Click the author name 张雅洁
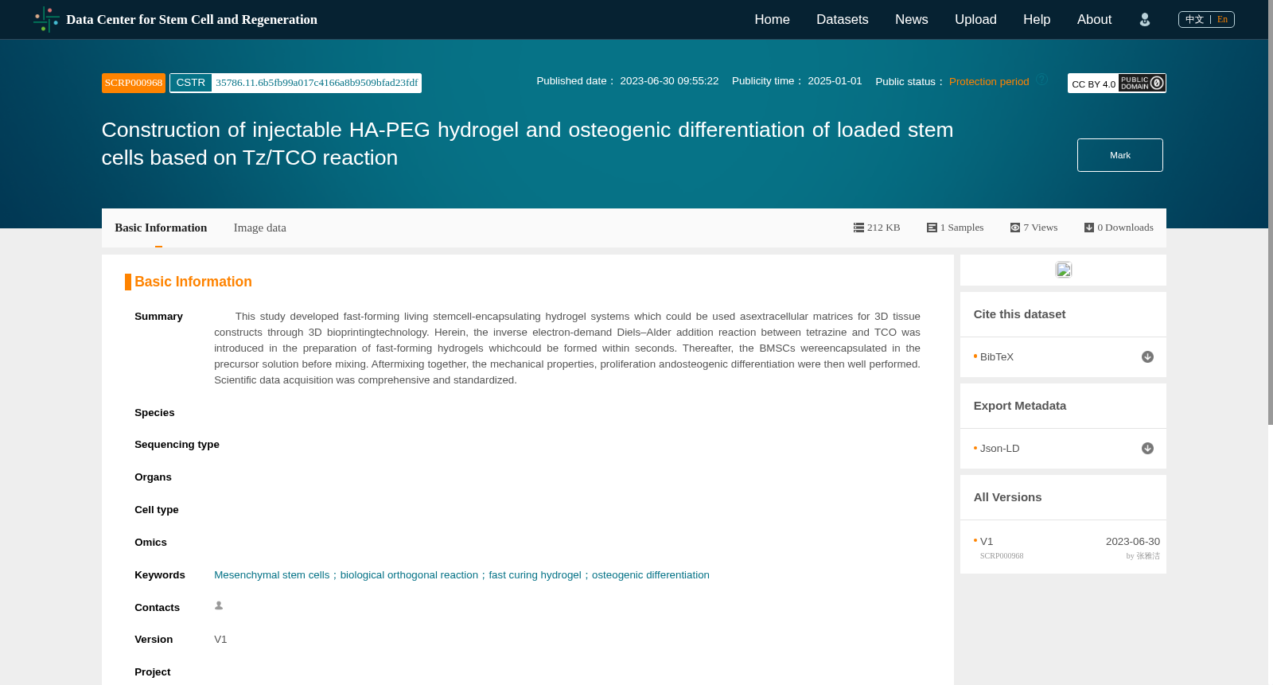 1148,556
